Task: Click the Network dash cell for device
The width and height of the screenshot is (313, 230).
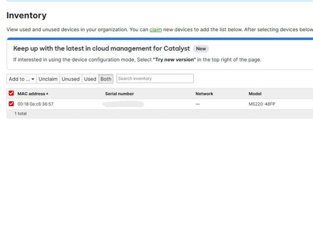Action: tap(197, 104)
